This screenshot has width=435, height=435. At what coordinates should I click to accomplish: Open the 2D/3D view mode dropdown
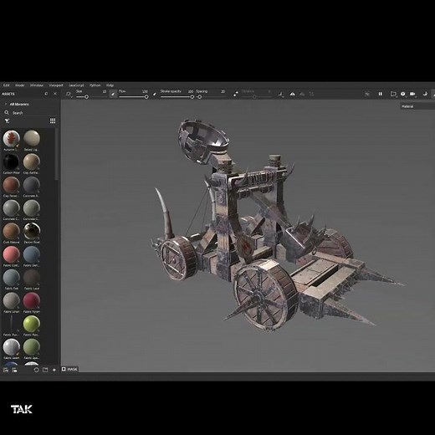pyautogui.click(x=393, y=94)
